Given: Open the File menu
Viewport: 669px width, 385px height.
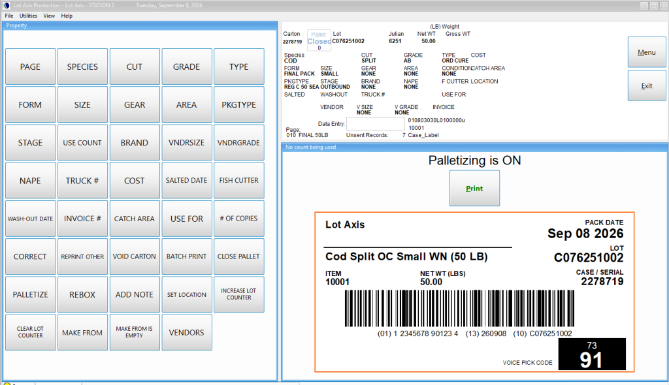Looking at the screenshot, I should pyautogui.click(x=9, y=16).
